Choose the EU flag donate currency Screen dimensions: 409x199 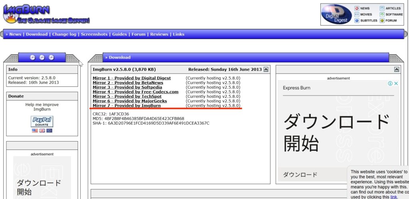[x=49, y=131]
